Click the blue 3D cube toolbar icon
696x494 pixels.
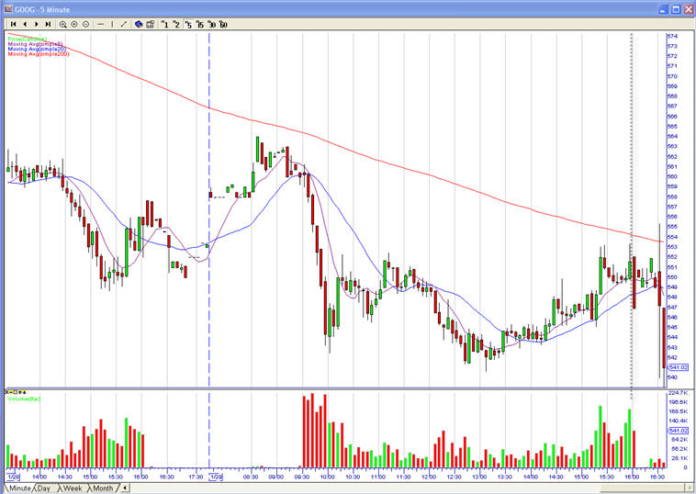139,24
